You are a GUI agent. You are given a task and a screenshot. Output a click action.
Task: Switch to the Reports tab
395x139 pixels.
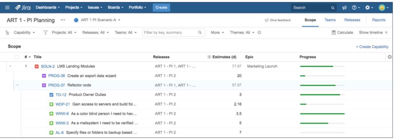(379, 20)
